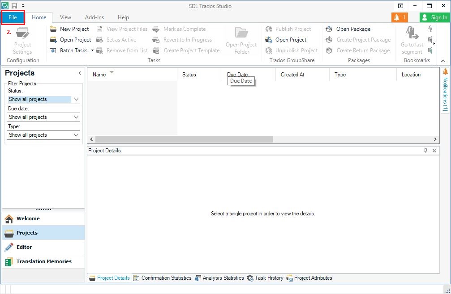Click Create Return Package icon
The width and height of the screenshot is (451, 294).
[329, 50]
